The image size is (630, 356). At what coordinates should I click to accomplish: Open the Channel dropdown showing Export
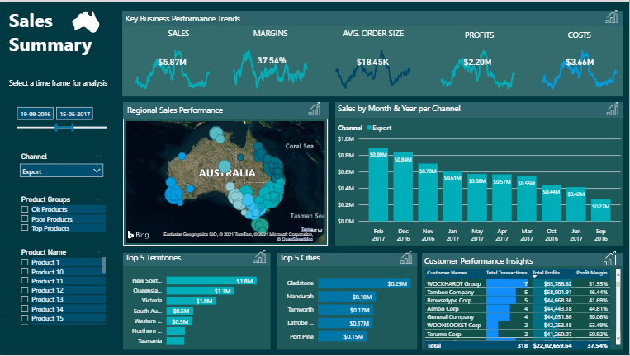tap(62, 171)
